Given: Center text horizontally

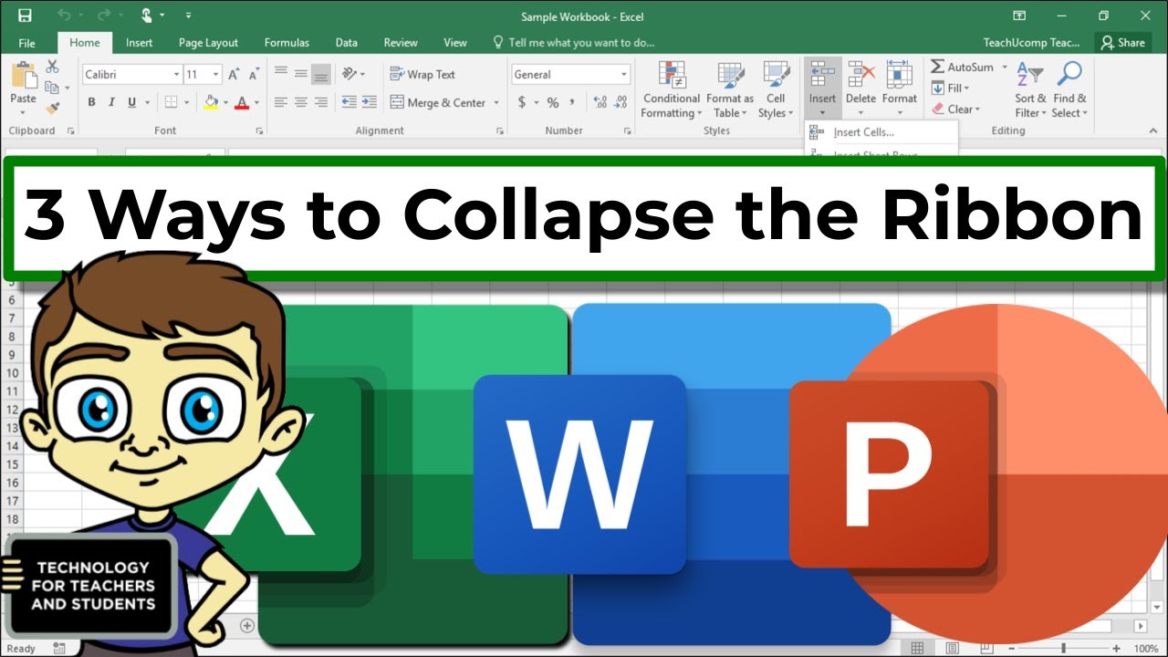Looking at the screenshot, I should coord(301,103).
